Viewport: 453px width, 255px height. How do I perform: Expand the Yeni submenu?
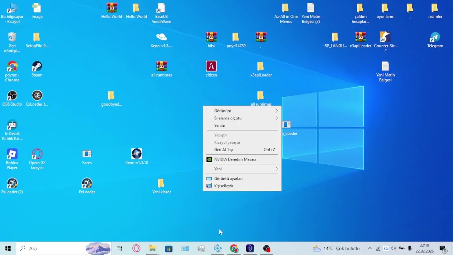click(x=242, y=169)
